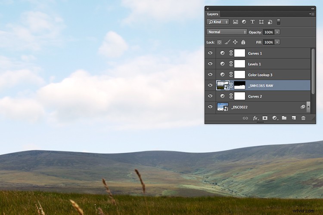Viewport: 323px width, 215px height.
Task: Click Curves 1 layer mask thumbnail
Action: (x=240, y=53)
